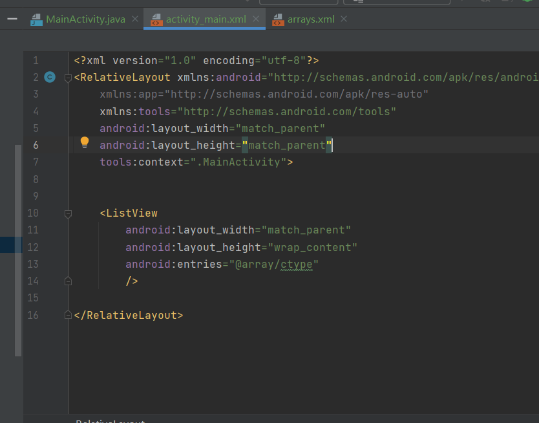Switch to the MainActivity.java tab
This screenshot has height=423, width=539.
pos(85,19)
